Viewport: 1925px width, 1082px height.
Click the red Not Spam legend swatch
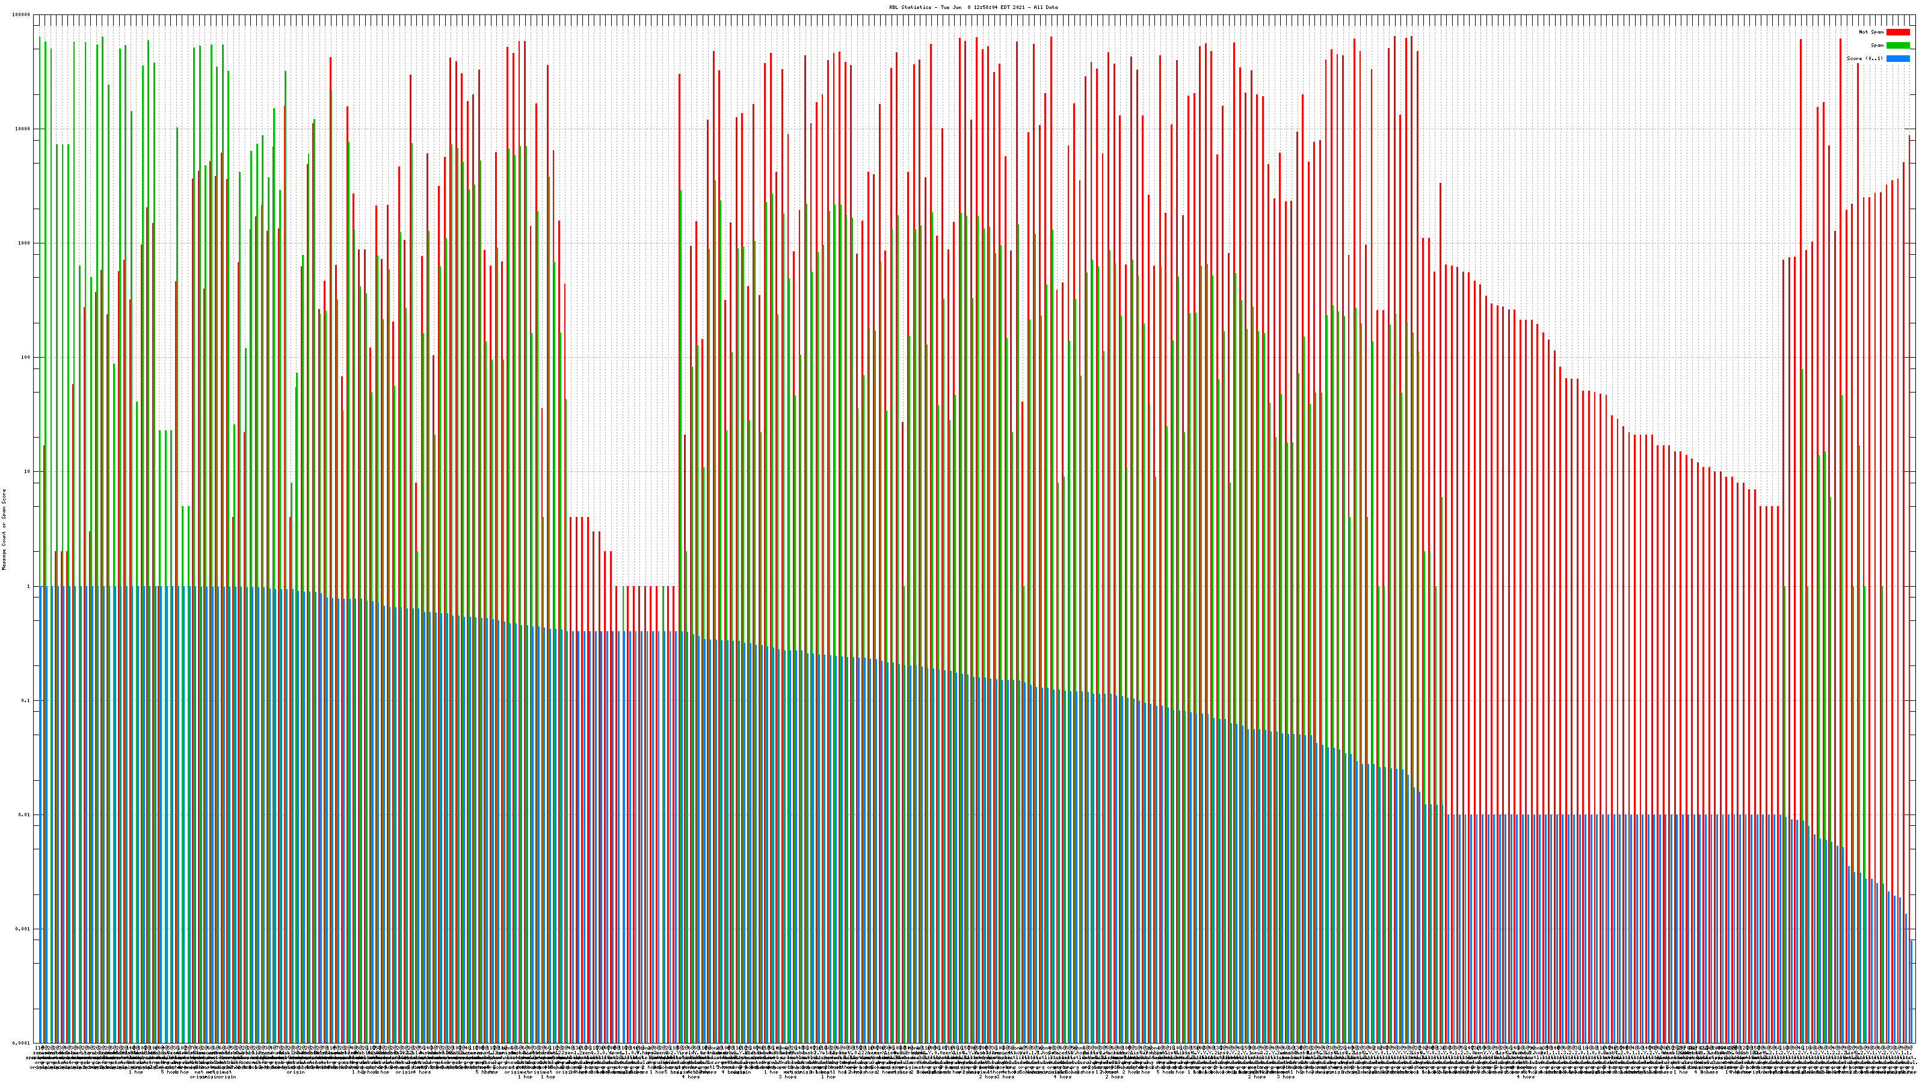[x=1897, y=32]
